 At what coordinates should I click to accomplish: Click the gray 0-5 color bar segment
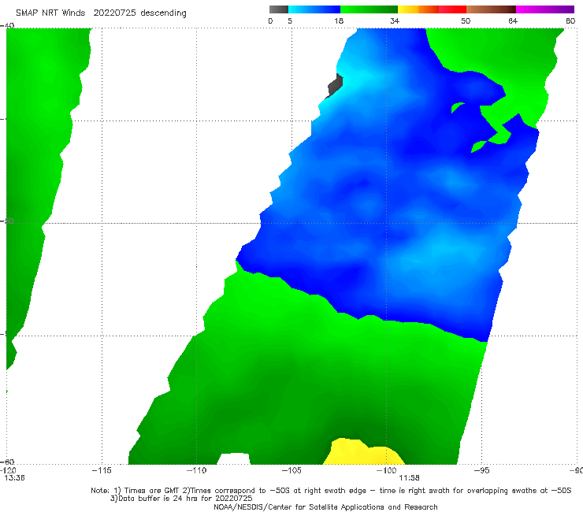279,9
